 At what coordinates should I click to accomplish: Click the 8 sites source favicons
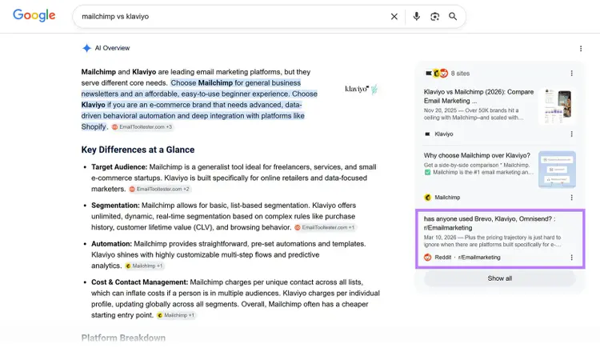coord(437,73)
